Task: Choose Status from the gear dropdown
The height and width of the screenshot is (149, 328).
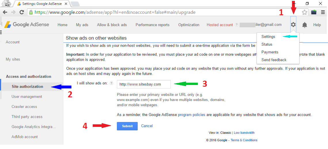Action: coord(267,44)
